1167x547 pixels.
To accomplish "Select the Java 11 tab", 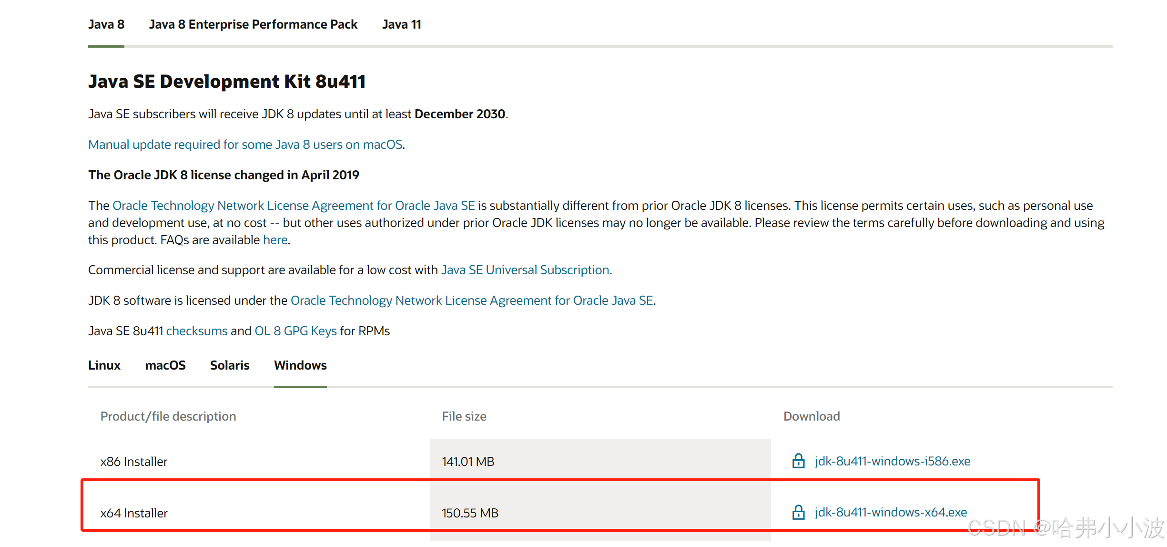I will [x=401, y=24].
